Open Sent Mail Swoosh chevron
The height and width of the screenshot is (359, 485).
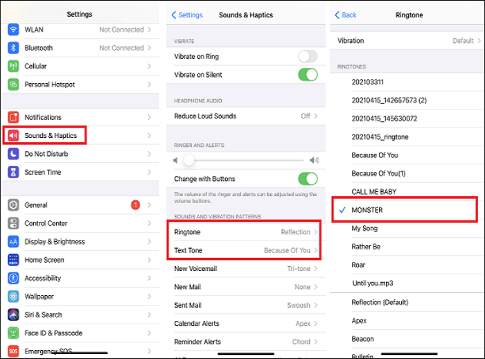point(316,305)
